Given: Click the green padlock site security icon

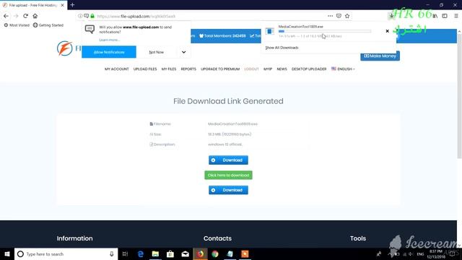Looking at the screenshot, I should 92,16.
